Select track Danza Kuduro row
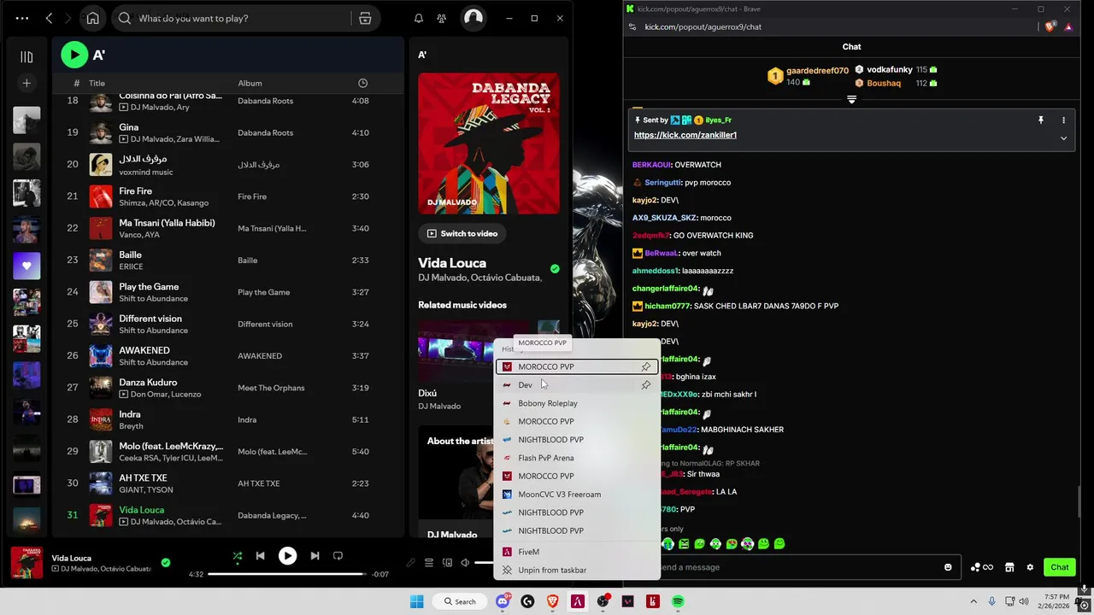The image size is (1094, 615). (x=227, y=388)
